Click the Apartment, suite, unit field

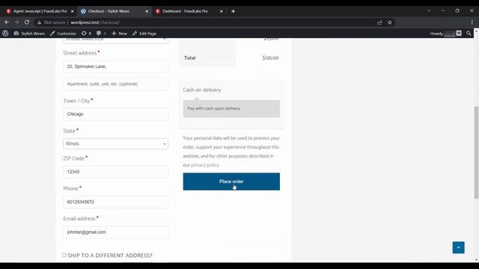[115, 84]
